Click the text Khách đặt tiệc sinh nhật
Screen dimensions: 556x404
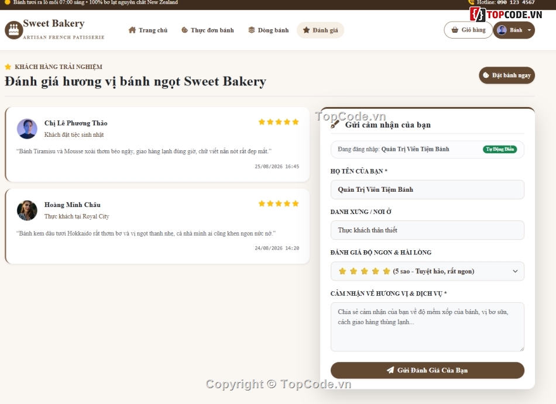[74, 134]
